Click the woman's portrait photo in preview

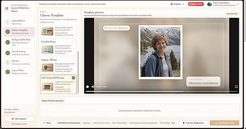[160, 52]
